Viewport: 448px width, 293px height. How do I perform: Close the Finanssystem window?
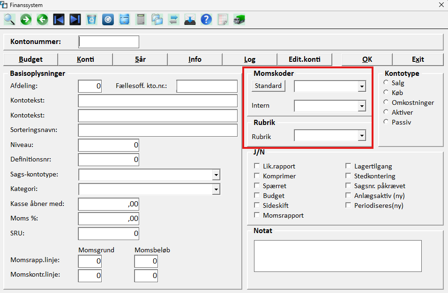[441, 5]
